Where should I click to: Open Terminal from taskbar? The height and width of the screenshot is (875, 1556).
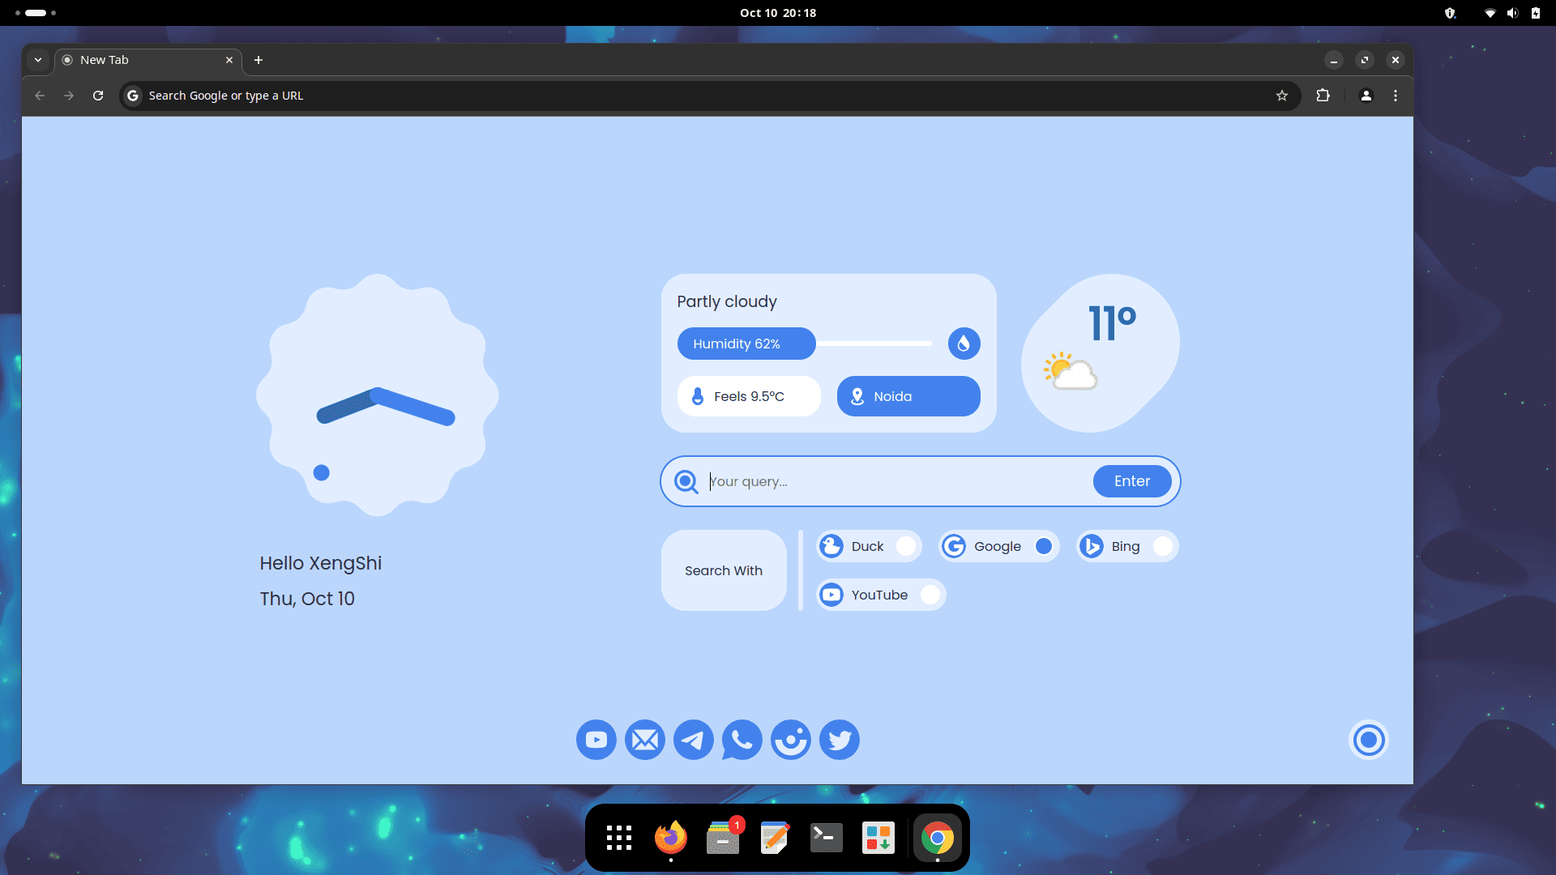[x=825, y=838]
